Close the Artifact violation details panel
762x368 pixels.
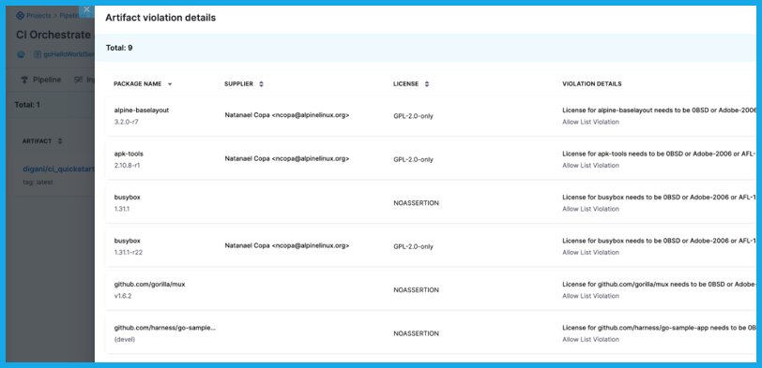point(86,9)
